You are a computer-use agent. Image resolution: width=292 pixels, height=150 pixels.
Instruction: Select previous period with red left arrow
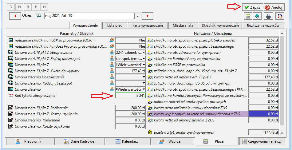[x=15, y=16]
